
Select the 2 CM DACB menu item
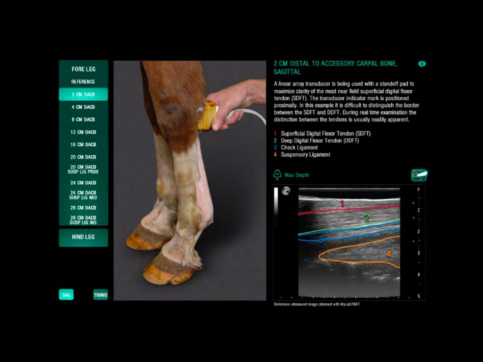point(83,95)
